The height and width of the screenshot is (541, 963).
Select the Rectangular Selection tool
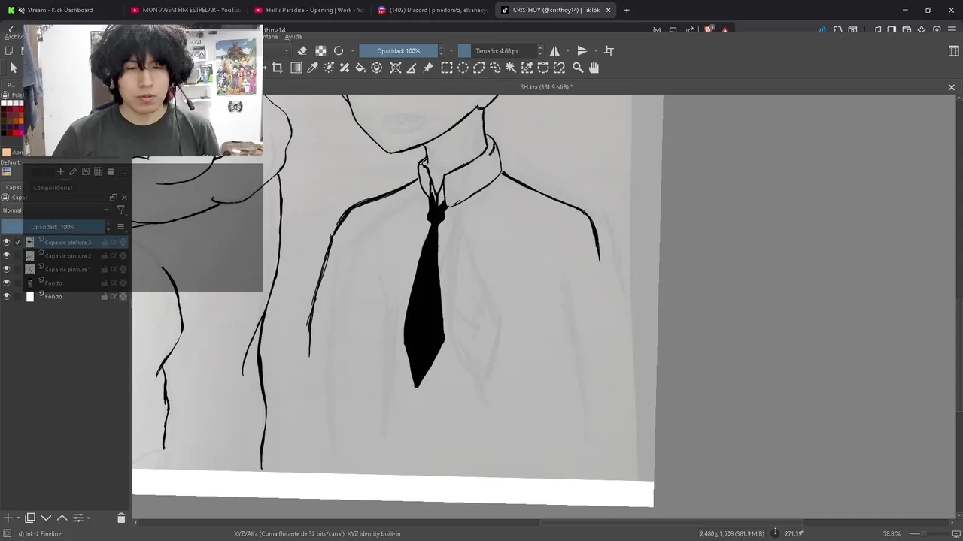pyautogui.click(x=446, y=68)
